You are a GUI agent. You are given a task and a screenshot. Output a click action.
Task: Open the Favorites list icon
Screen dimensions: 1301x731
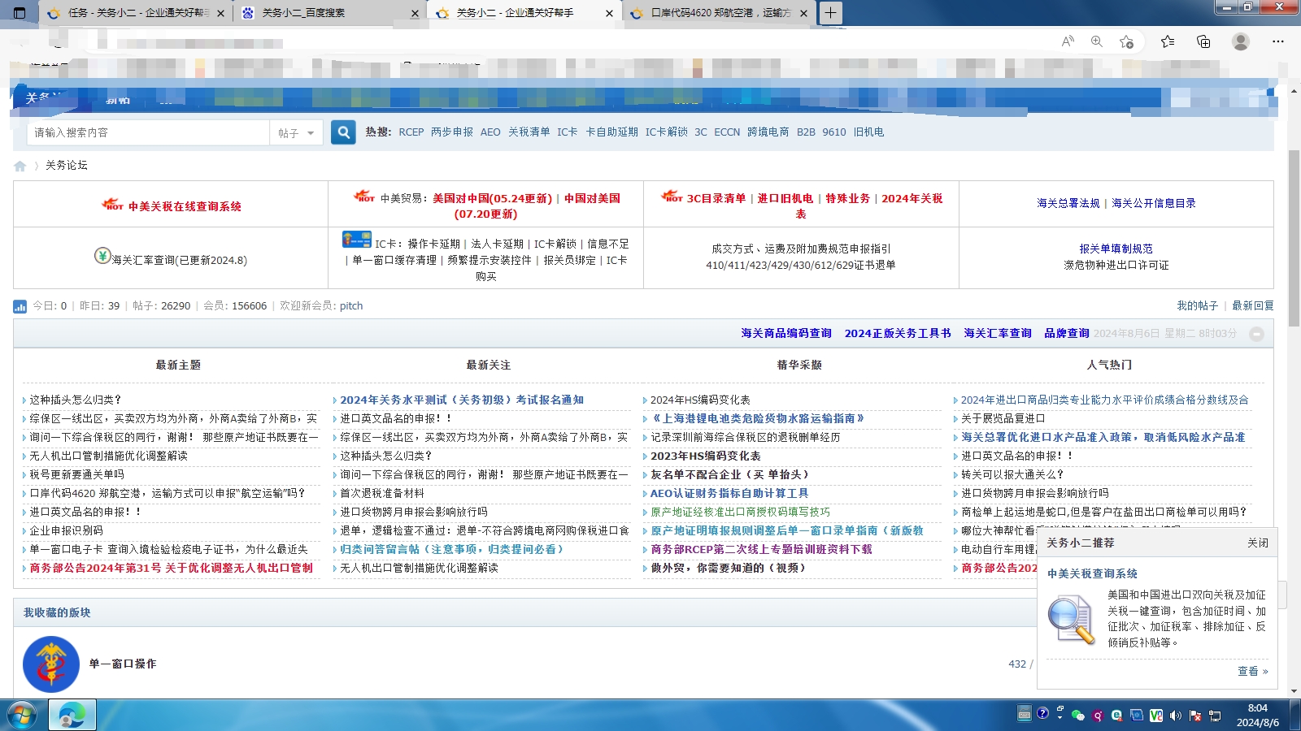(x=1168, y=41)
